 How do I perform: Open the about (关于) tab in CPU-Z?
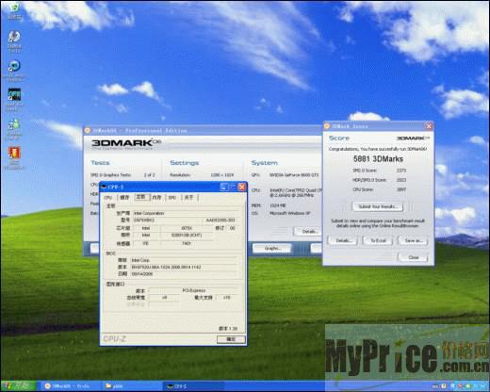click(x=188, y=198)
